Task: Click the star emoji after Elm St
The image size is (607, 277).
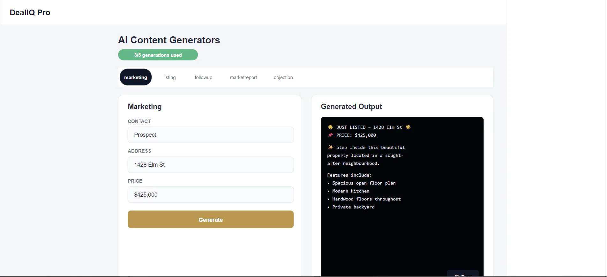Action: (x=408, y=127)
